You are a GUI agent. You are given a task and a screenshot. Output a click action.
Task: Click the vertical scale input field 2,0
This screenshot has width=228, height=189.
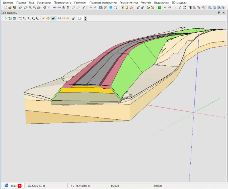[x=81, y=19]
